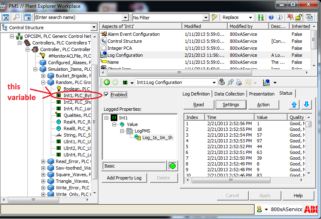Click the Cancel button
321x219 pixels.
[232, 196]
